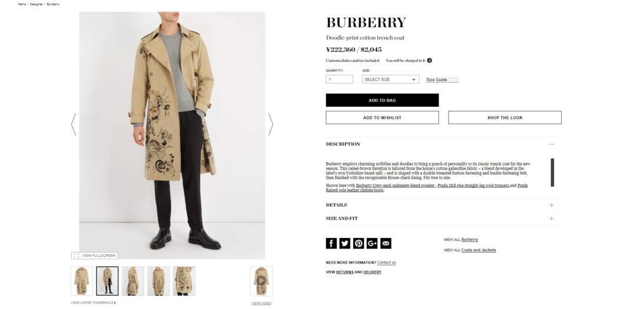
Task: Add the trench coat to bag
Action: tap(382, 100)
